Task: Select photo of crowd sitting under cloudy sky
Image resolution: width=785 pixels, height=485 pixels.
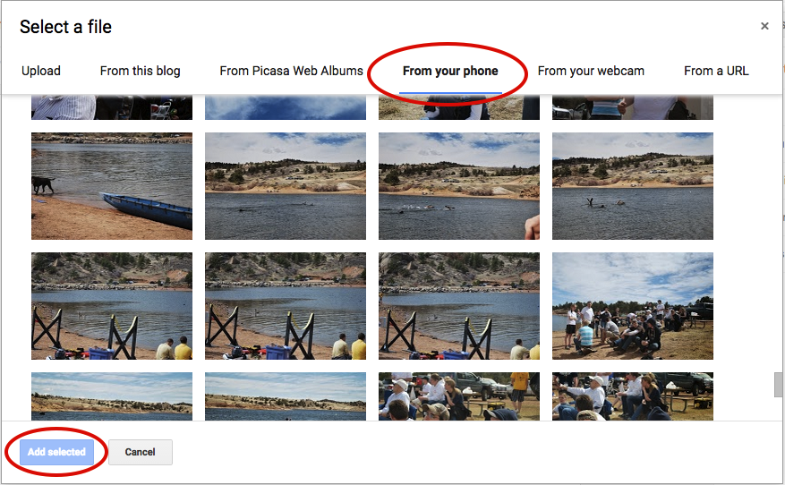Action: point(633,306)
